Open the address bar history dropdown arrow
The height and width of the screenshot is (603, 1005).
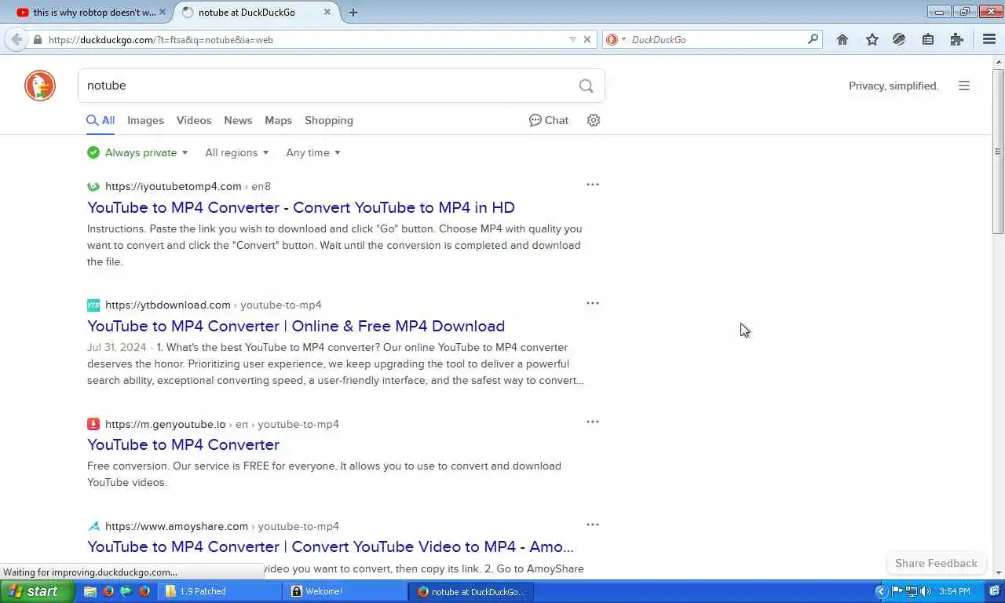572,39
